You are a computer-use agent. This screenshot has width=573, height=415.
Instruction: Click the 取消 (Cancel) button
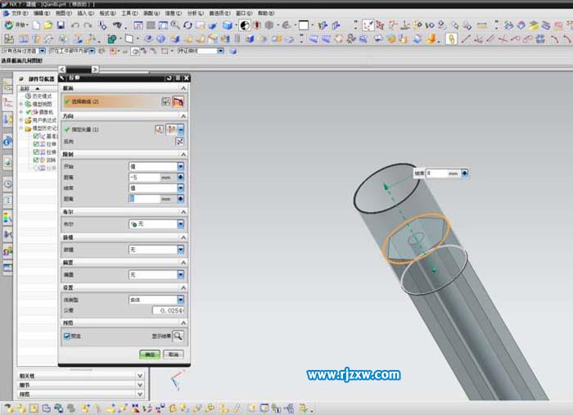172,354
